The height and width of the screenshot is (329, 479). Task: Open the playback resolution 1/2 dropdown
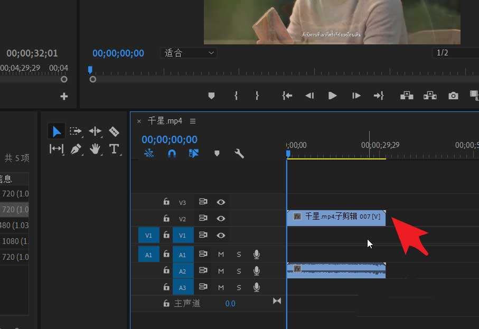[454, 53]
